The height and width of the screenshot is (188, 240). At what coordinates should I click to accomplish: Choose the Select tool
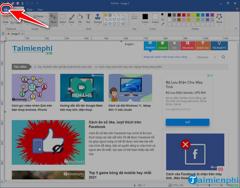pyautogui.click(x=62, y=19)
